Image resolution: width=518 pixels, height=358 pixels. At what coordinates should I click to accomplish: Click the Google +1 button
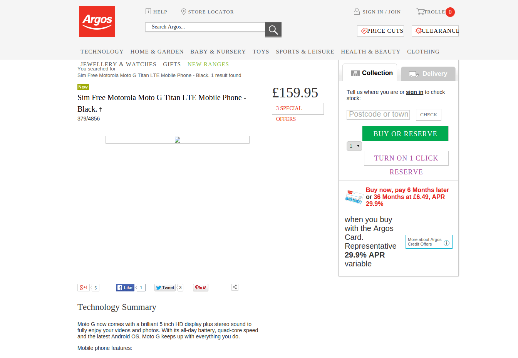point(84,288)
